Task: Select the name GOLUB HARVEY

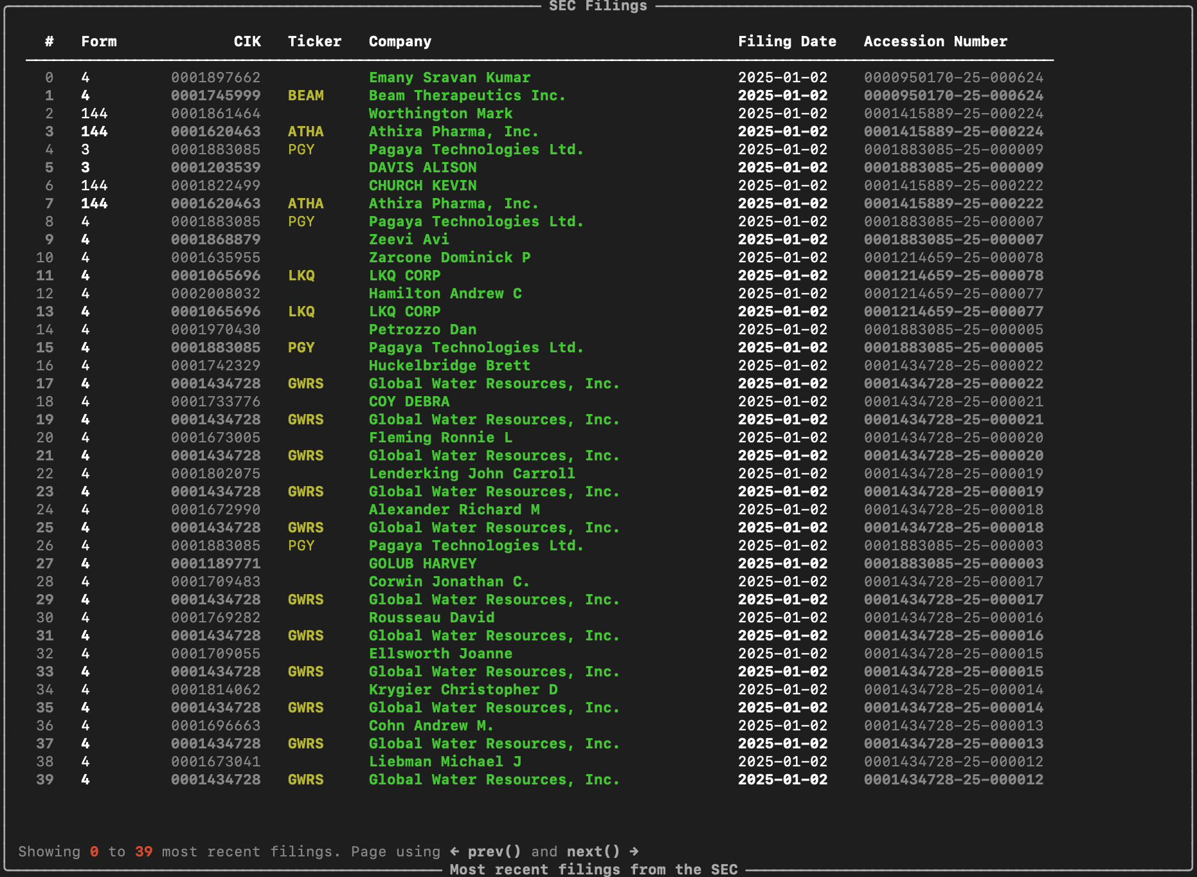Action: (422, 563)
